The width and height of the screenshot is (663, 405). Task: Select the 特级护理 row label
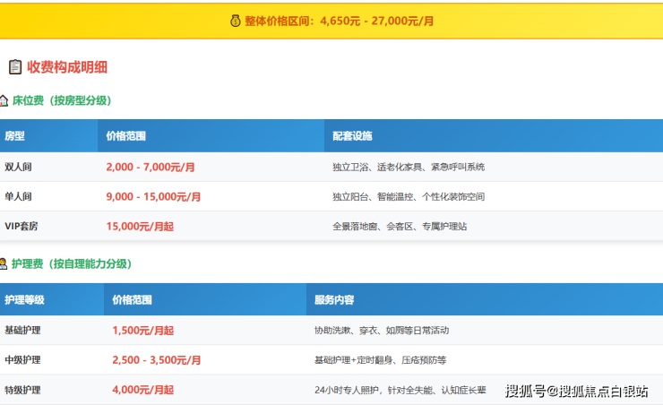(22, 390)
